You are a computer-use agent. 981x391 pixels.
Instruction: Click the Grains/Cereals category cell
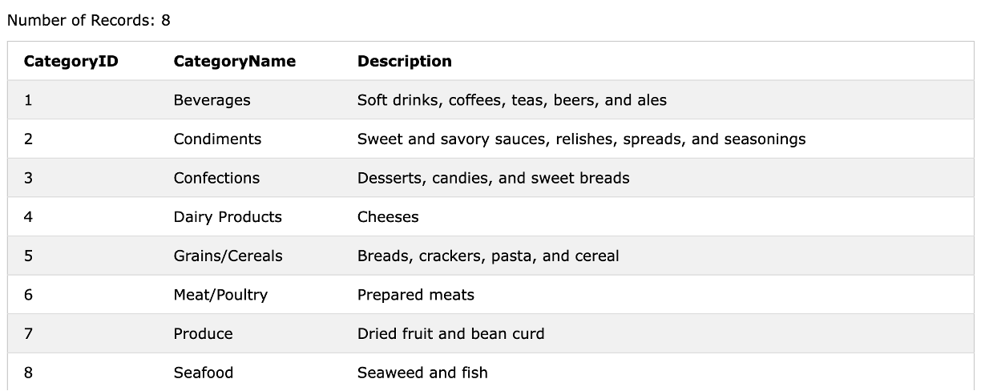[x=228, y=256]
